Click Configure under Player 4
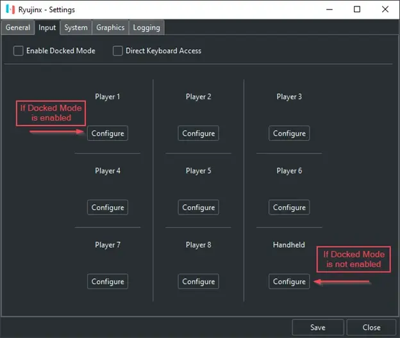Image resolution: width=400 pixels, height=338 pixels. coord(108,207)
